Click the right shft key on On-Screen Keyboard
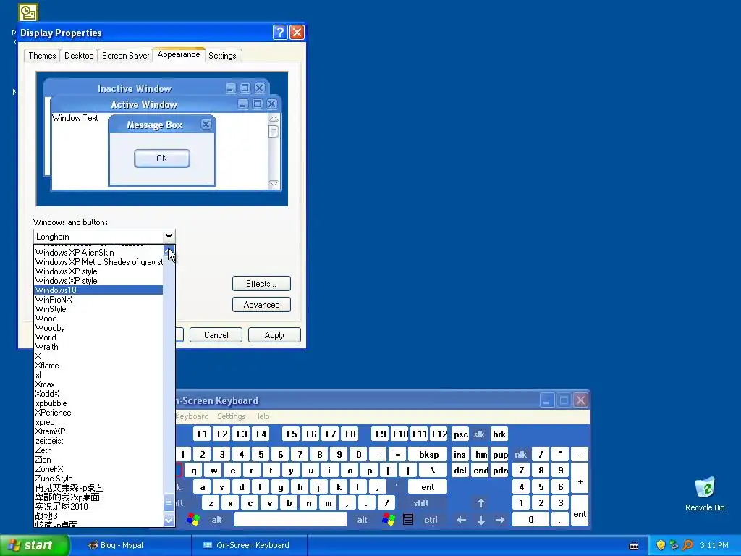 click(420, 503)
